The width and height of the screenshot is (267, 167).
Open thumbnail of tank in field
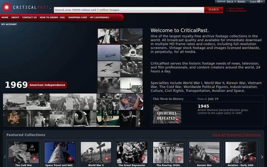[x=14, y=102]
